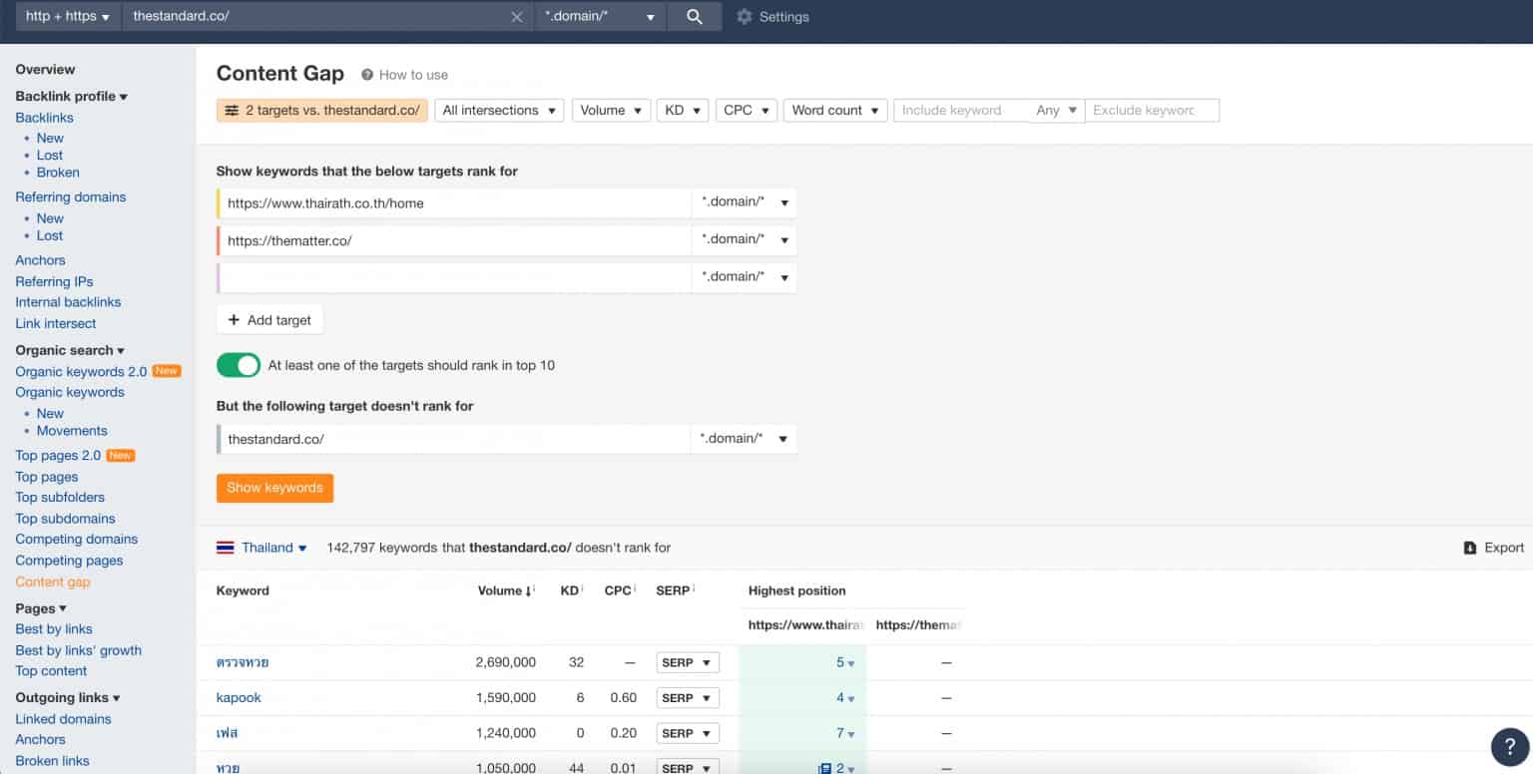Open Settings gear icon
Image resolution: width=1533 pixels, height=774 pixels.
(x=745, y=17)
